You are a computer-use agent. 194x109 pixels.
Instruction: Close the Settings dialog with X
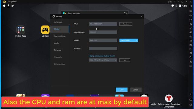[142, 16]
